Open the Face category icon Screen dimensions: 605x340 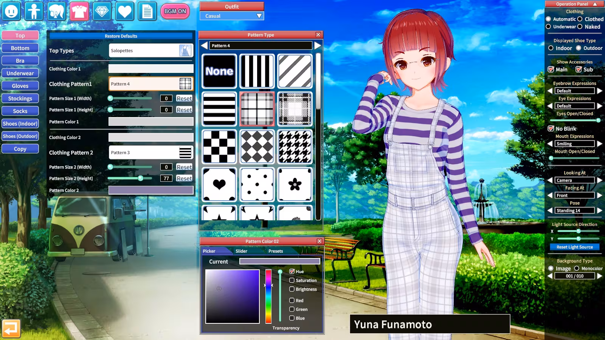click(x=11, y=11)
